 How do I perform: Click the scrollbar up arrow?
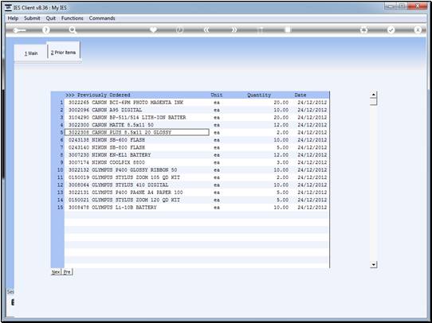pos(373,95)
